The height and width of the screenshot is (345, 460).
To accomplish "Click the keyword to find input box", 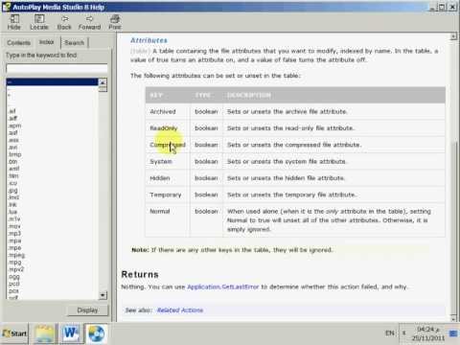I will pyautogui.click(x=57, y=68).
